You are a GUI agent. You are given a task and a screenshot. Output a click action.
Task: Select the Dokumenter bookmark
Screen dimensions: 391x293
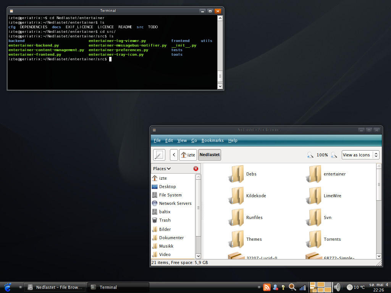point(173,238)
